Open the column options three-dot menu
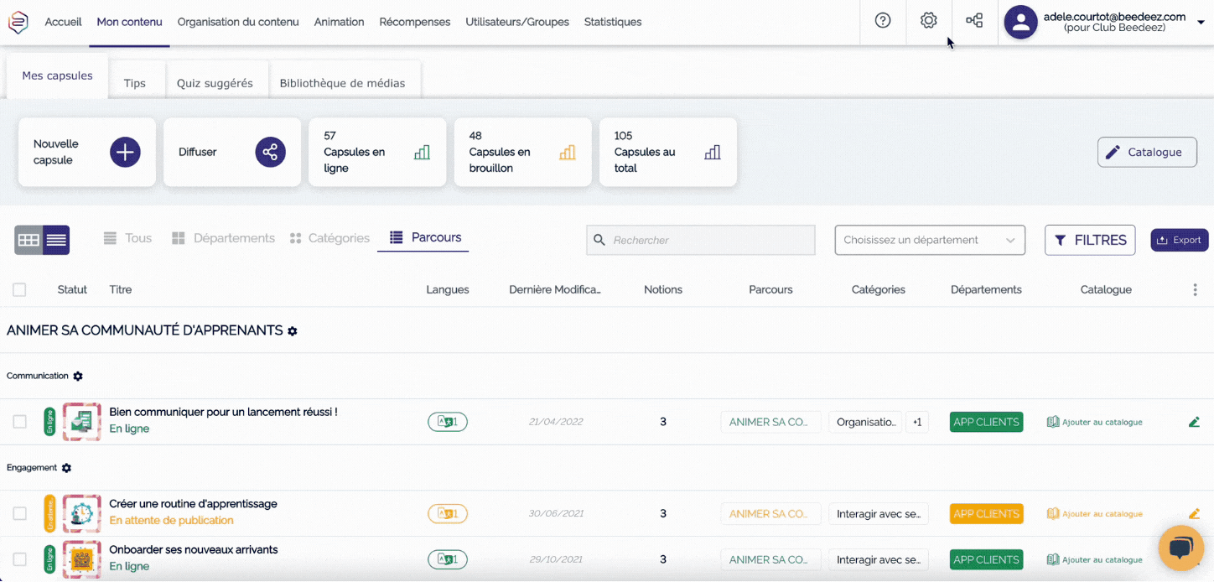 click(1195, 289)
